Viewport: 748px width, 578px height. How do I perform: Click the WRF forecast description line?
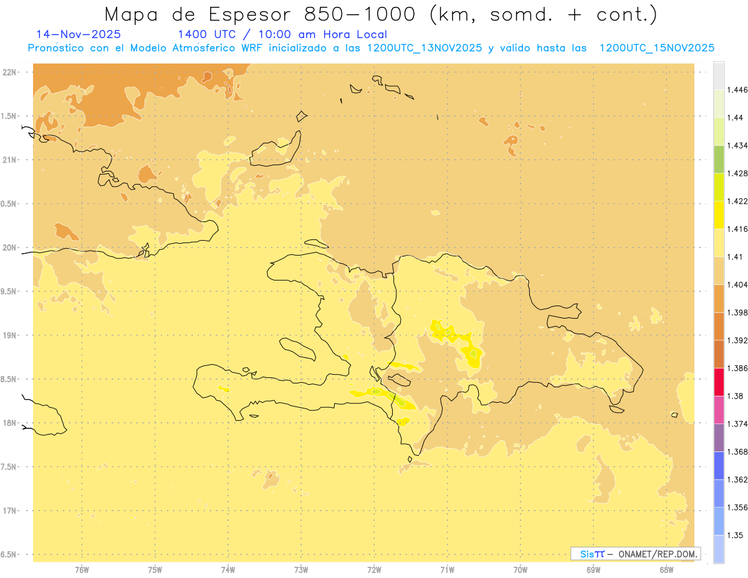pos(371,48)
